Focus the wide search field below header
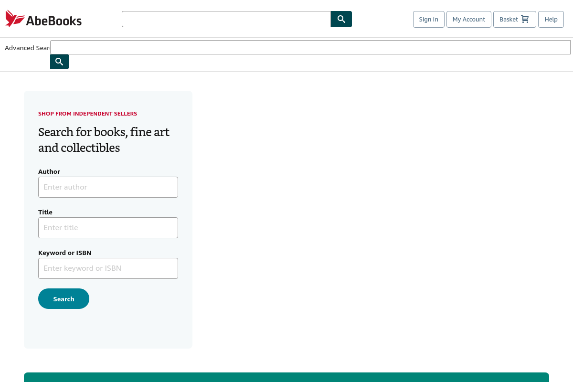This screenshot has width=573, height=382. 310,47
